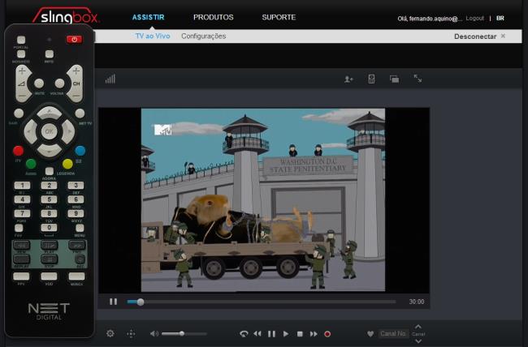This screenshot has height=347, width=528.
Task: Click the fast forward button in the bottom bar
Action: click(314, 334)
